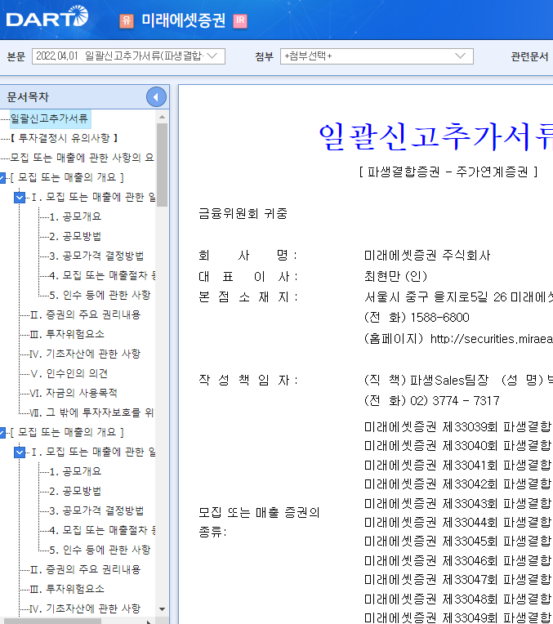Click the phone number 02) 3774 - 7317
Image resolution: width=553 pixels, height=624 pixels.
coord(455,401)
